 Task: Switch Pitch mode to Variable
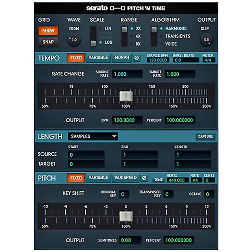pos(98,178)
